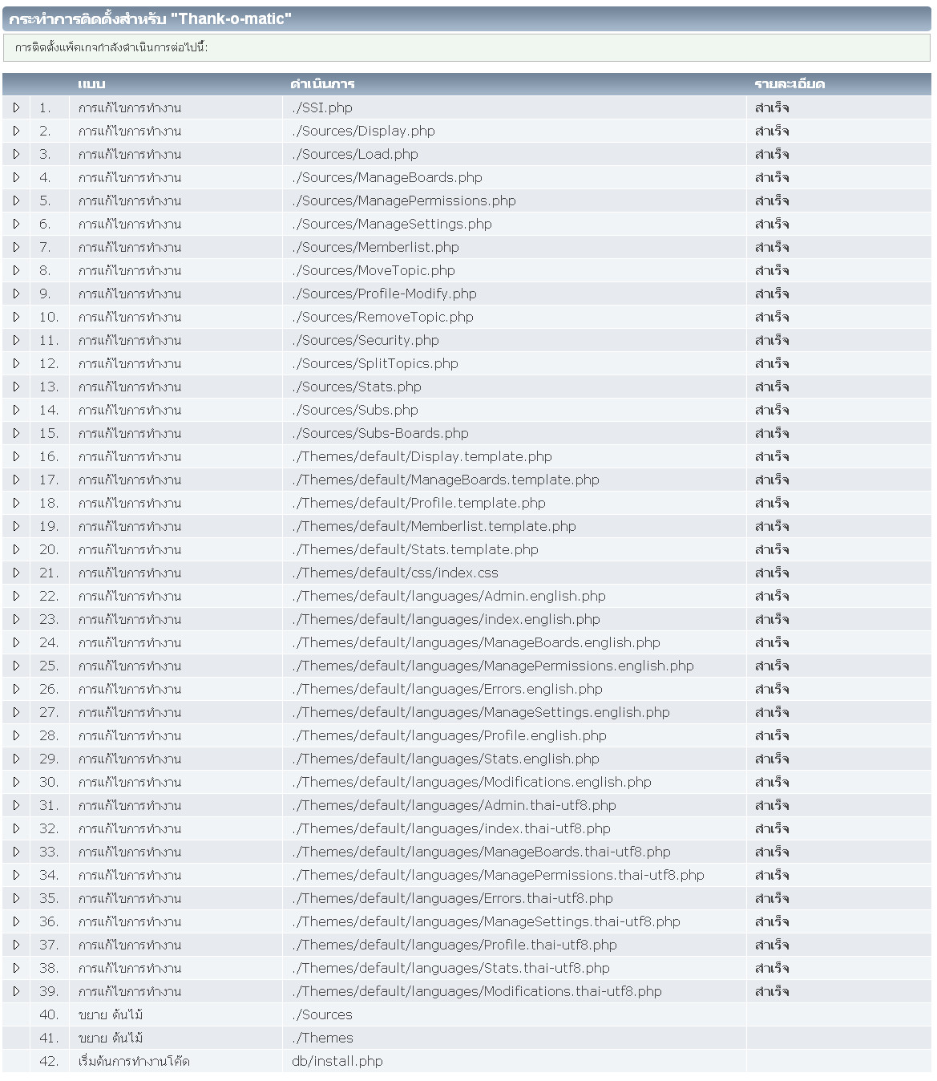Click row number 20.
This screenshot has height=1081, width=937.
[49, 549]
